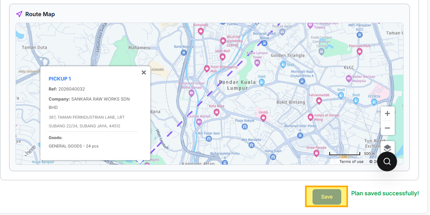The width and height of the screenshot is (430, 215).
Task: Click the Golden Triangle area label
Action: pyautogui.click(x=288, y=55)
